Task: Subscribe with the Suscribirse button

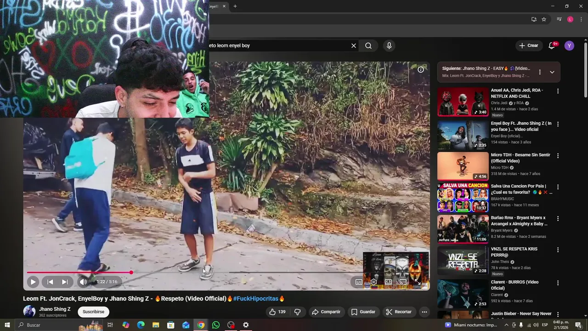Action: coord(93,312)
